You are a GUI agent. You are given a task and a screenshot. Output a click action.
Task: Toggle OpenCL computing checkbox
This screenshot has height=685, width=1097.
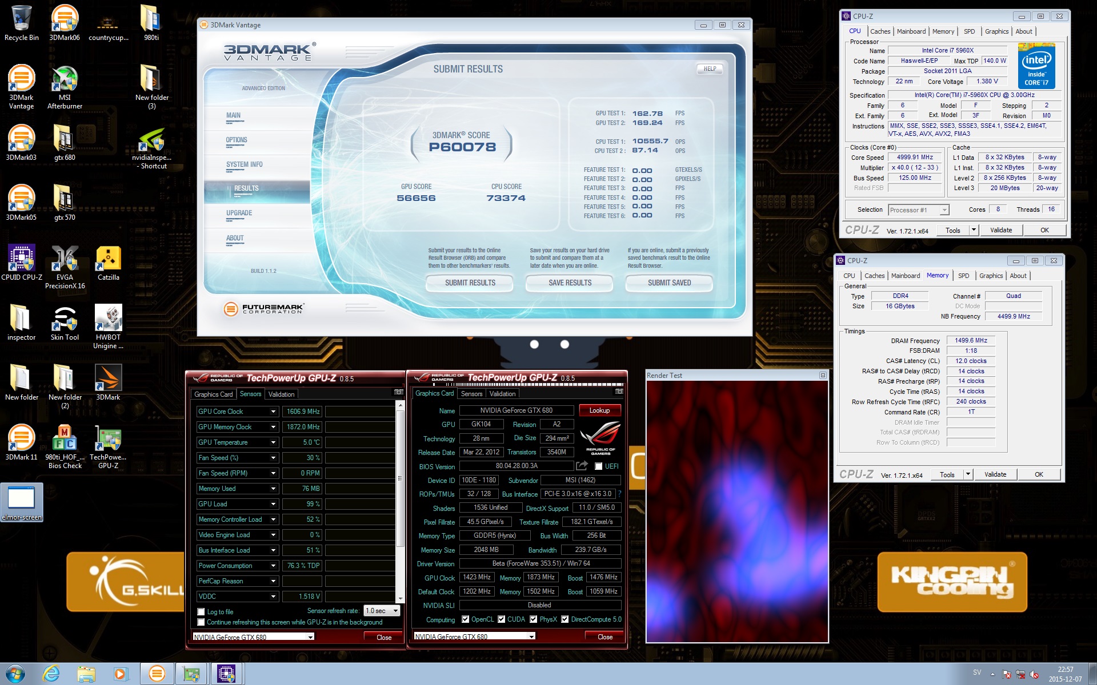click(465, 619)
